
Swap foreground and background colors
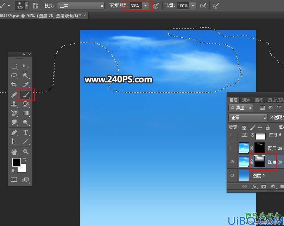[25, 159]
